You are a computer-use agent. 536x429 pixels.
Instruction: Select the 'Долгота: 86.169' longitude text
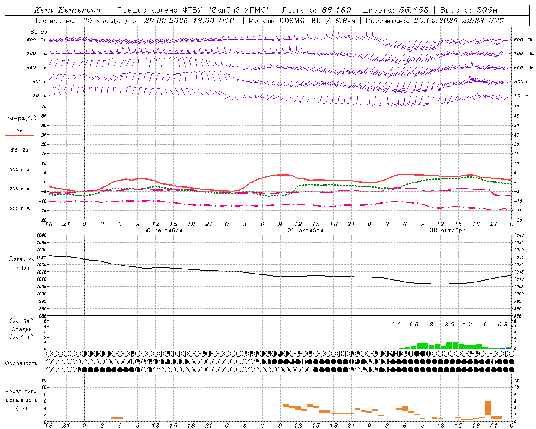click(x=317, y=10)
